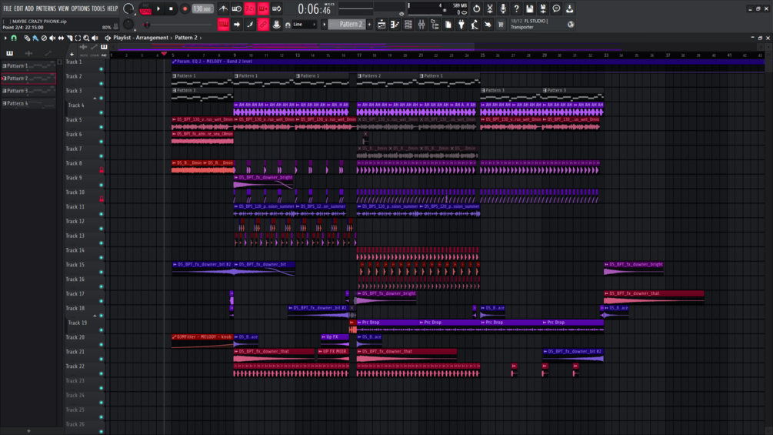Image resolution: width=773 pixels, height=435 pixels.
Task: Open the Channel rack
Action: [408, 25]
